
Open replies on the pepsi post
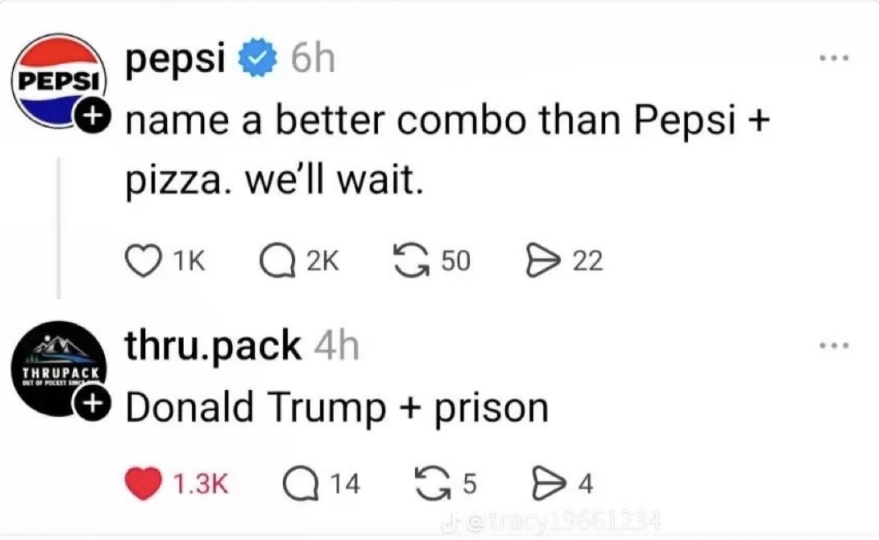[x=274, y=261]
